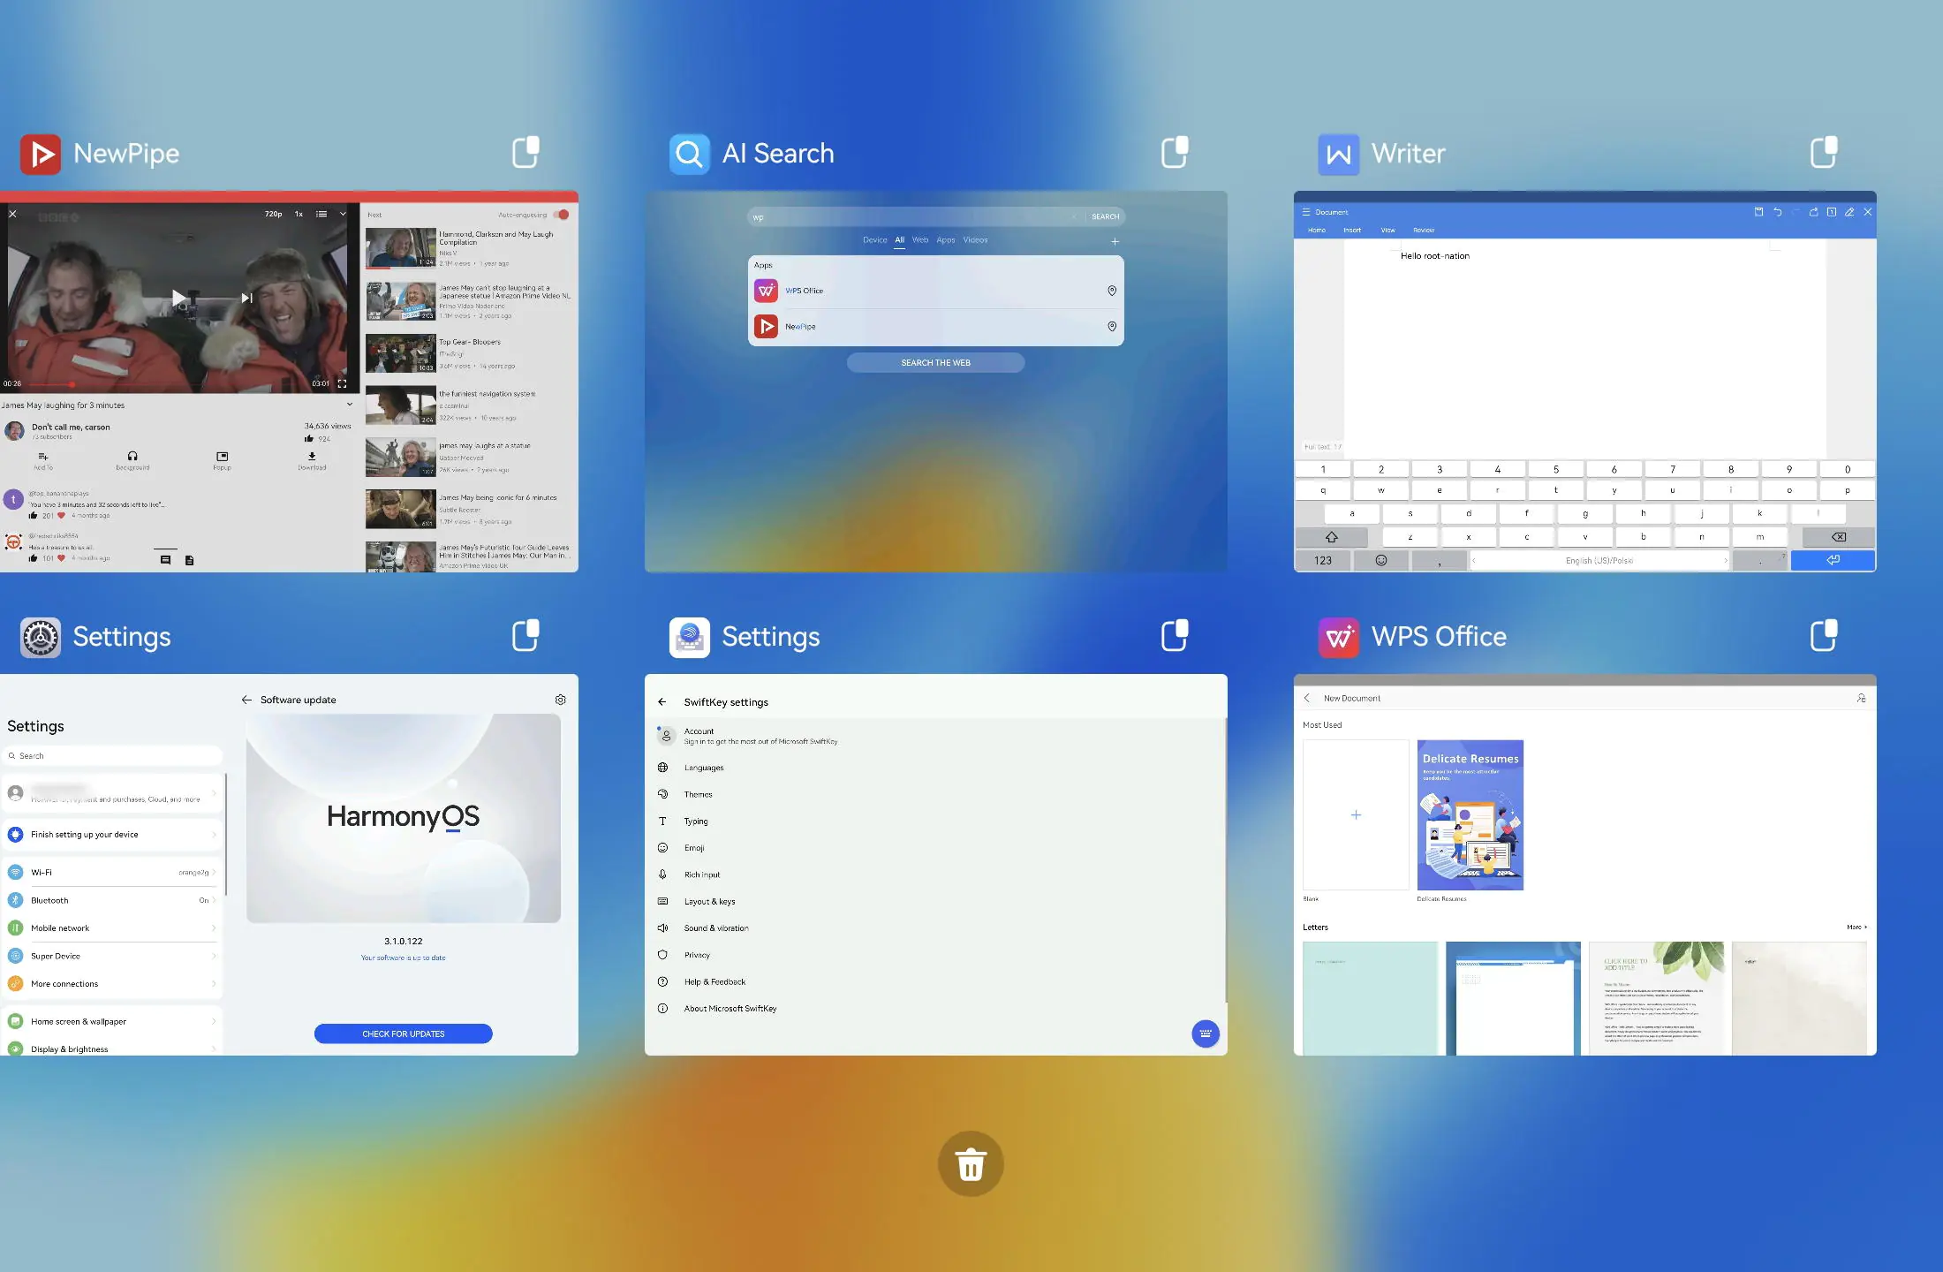The image size is (1943, 1272).
Task: Click the AI Search query field
Action: 910,216
